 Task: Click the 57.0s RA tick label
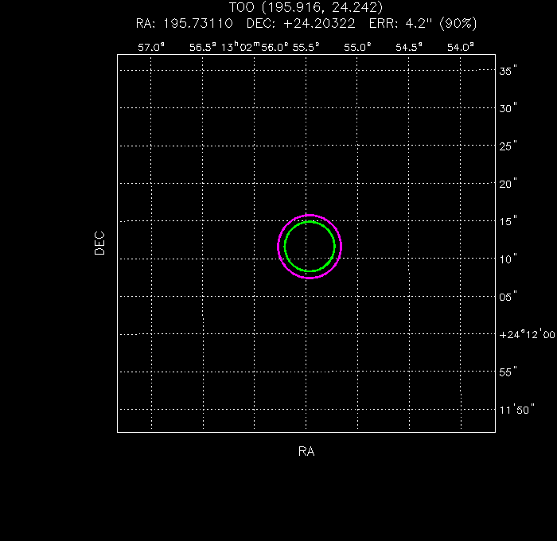pyautogui.click(x=151, y=47)
